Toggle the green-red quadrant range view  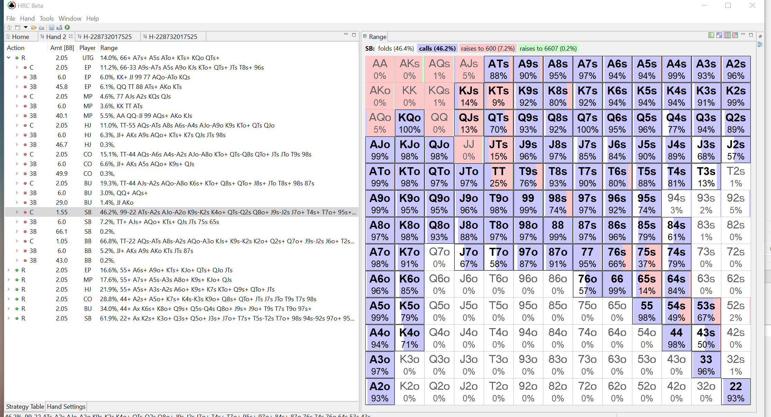[x=711, y=35]
